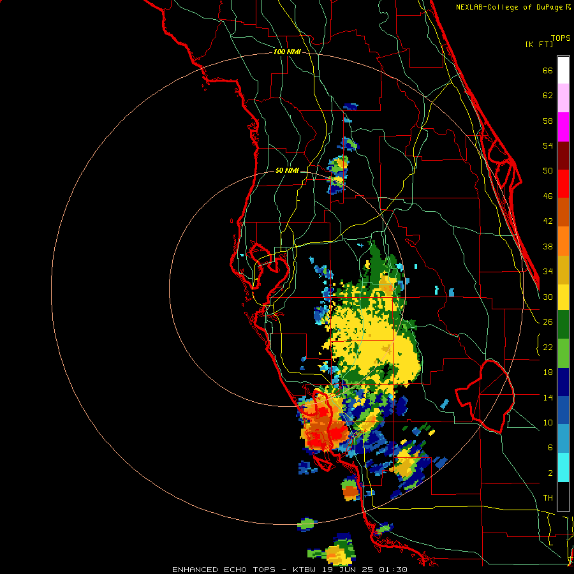Click the 14 scale label
This screenshot has height=574, width=574.
(x=548, y=397)
